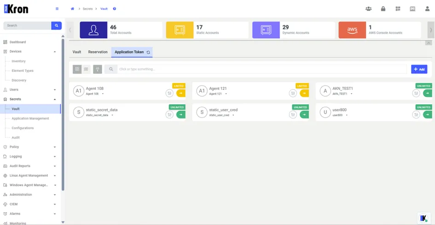Open the Kron chat widget icon
Image resolution: width=435 pixels, height=225 pixels.
(423, 218)
